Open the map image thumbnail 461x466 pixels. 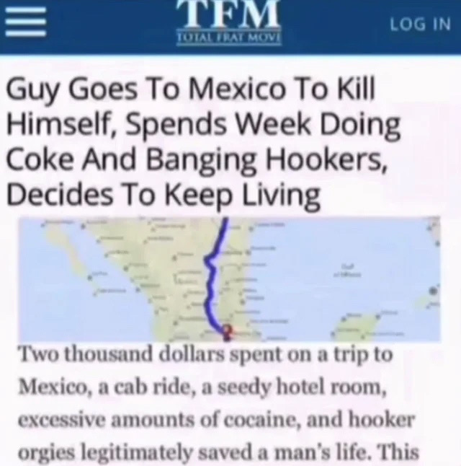(229, 280)
